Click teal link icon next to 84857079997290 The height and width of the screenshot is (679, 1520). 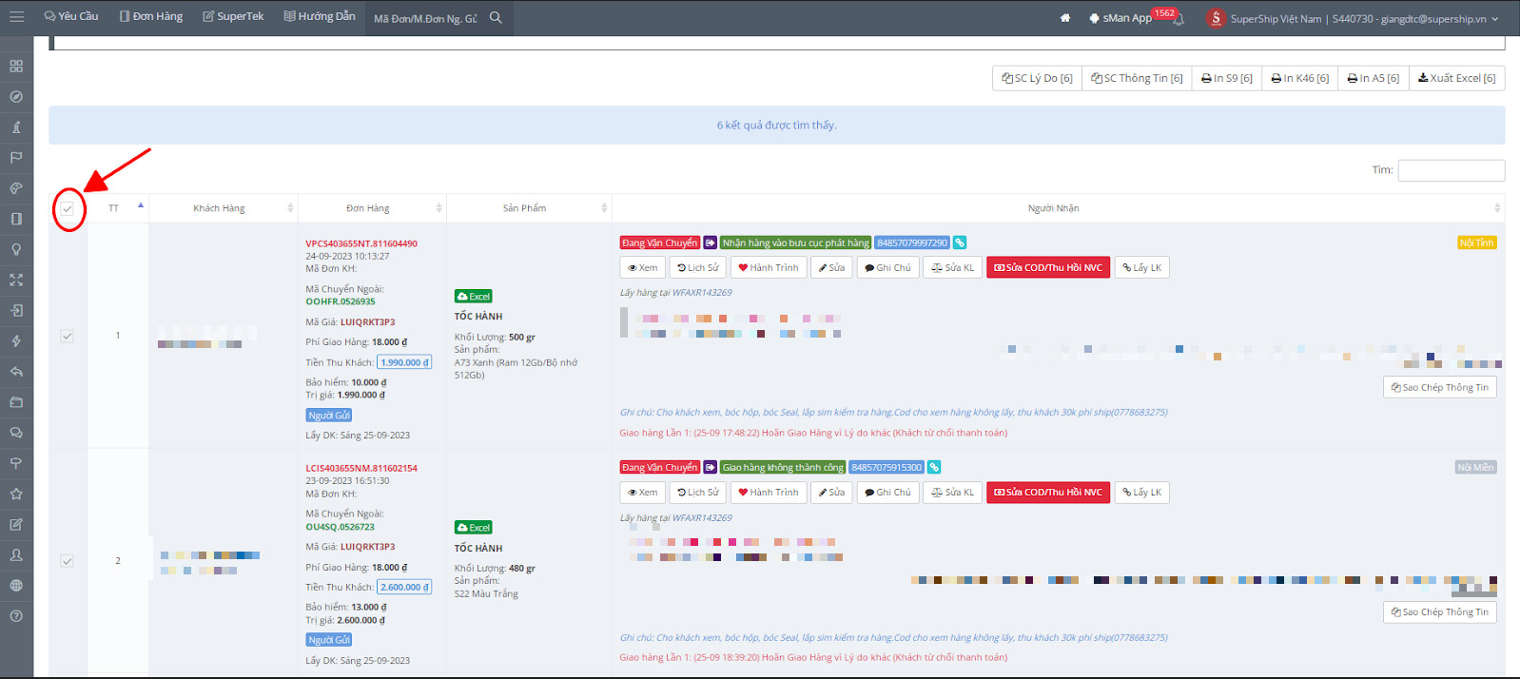pos(960,242)
